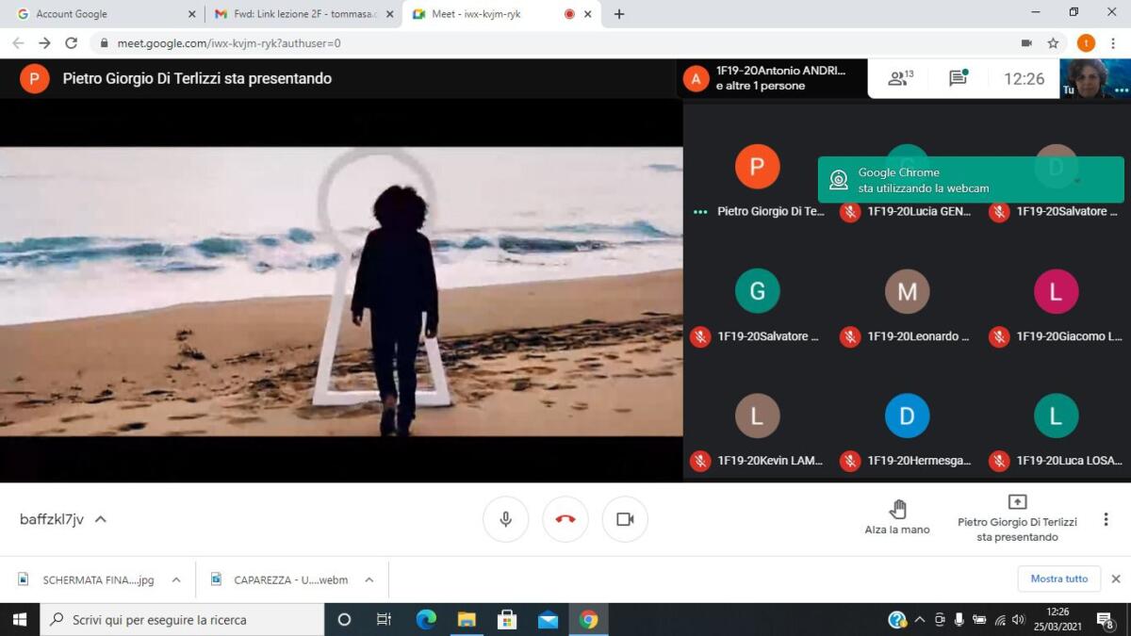
Task: Click the Windows taskbar search box
Action: coord(181,619)
